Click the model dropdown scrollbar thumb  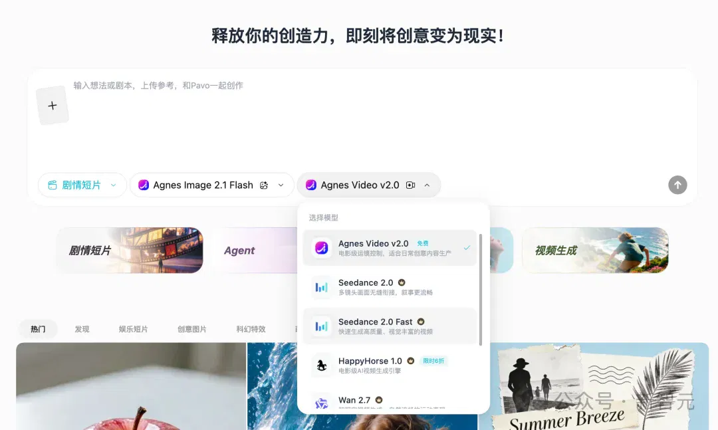pos(480,290)
